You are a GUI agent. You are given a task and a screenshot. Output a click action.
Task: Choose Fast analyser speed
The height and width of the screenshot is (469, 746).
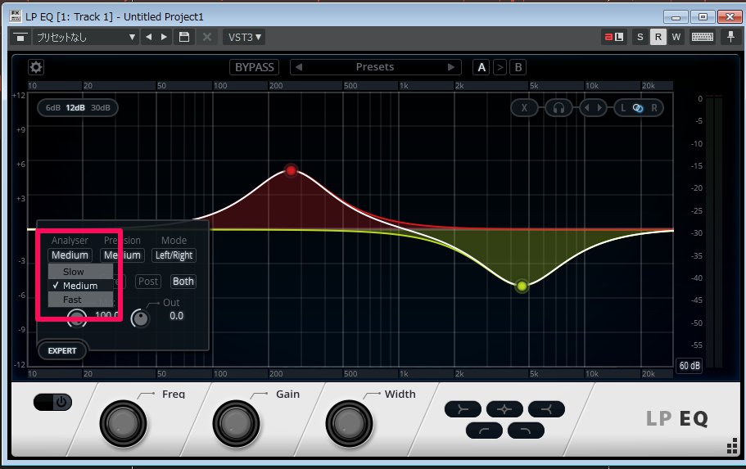click(x=80, y=300)
